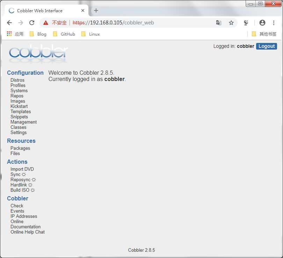Open Chrome's three-dot menu

tap(274, 23)
